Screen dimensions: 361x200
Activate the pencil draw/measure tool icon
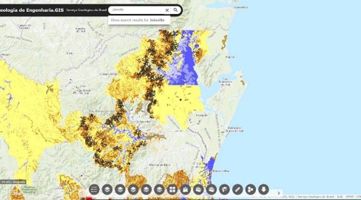[x=237, y=190]
